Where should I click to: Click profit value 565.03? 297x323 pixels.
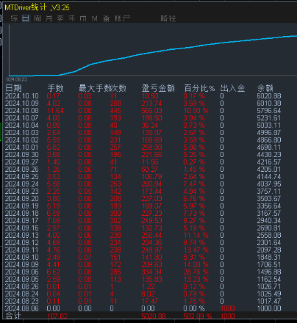tap(152, 110)
